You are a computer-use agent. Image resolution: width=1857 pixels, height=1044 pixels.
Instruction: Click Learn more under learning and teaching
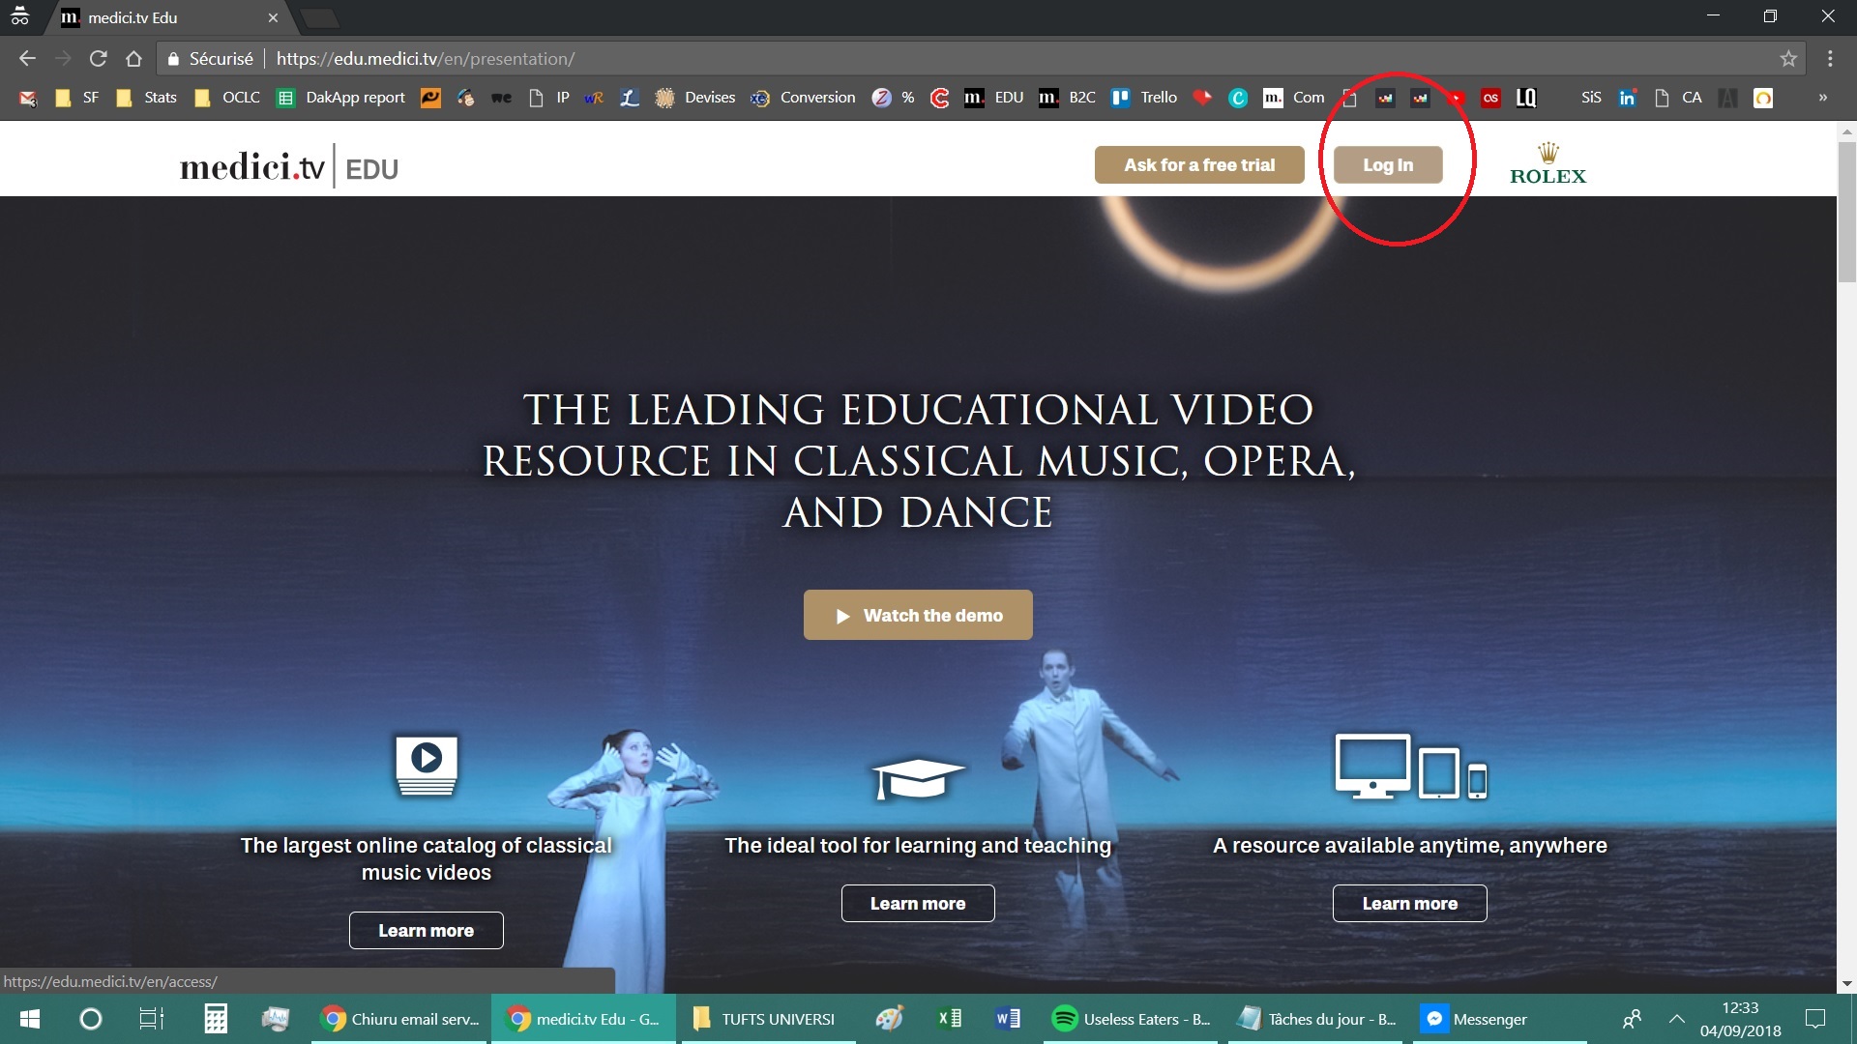[918, 904]
